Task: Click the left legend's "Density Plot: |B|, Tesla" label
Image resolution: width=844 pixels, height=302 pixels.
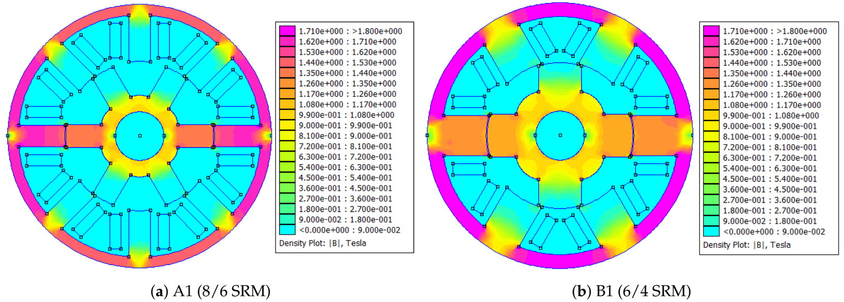Action: [322, 243]
